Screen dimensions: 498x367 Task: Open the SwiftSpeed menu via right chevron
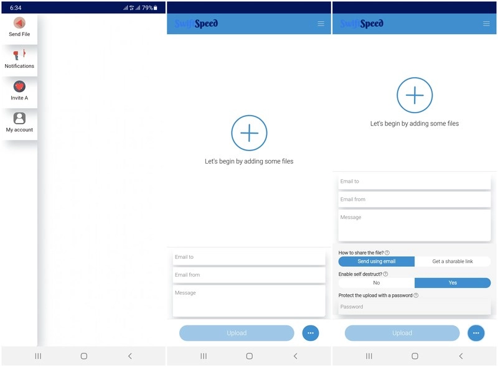coord(487,23)
